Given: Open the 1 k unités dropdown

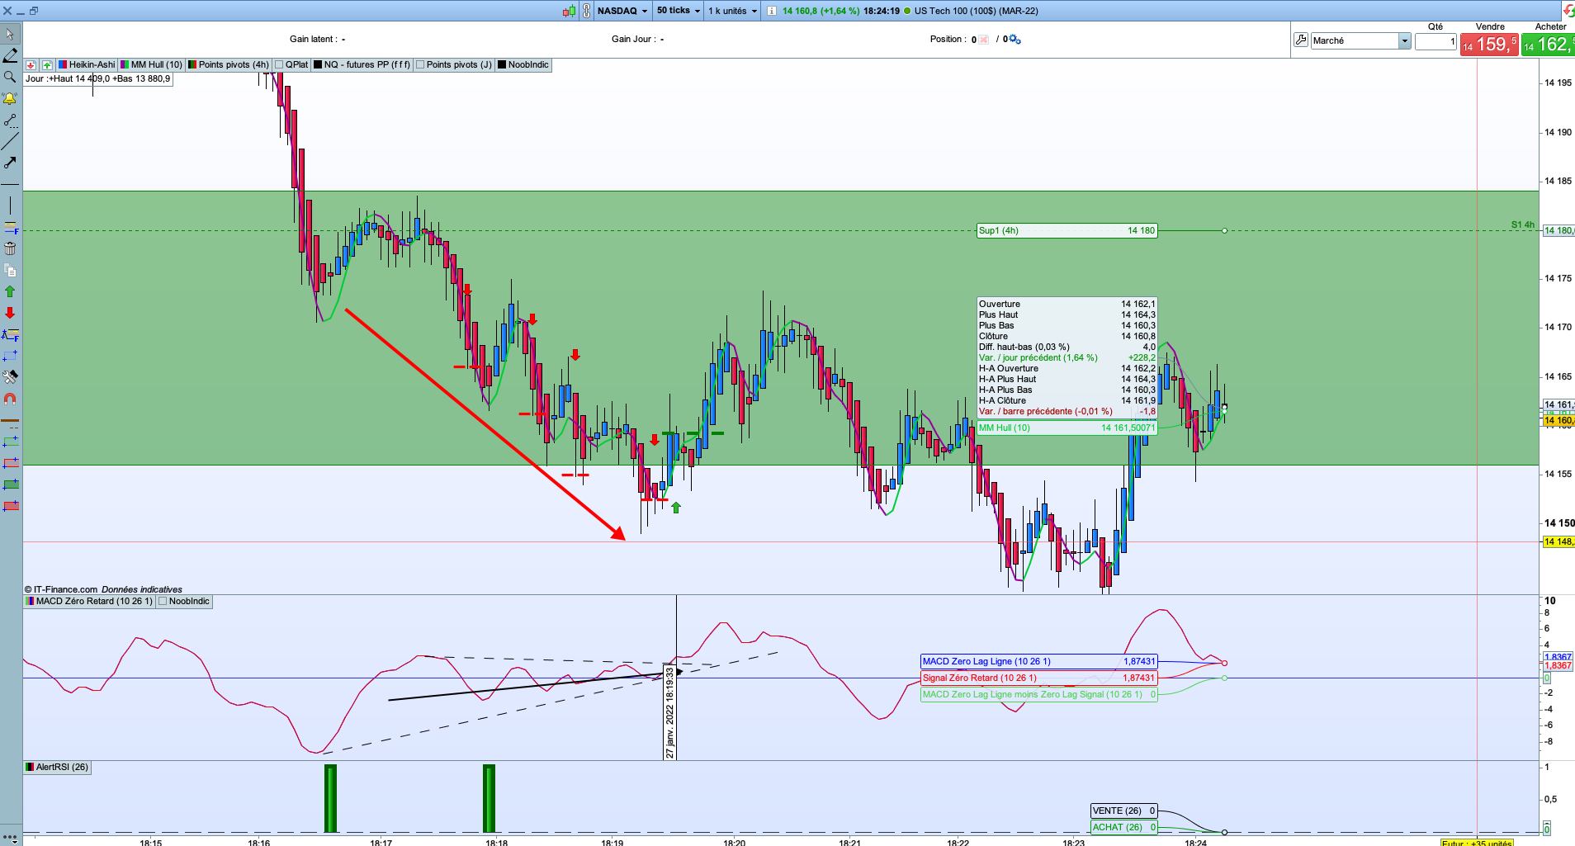Looking at the screenshot, I should [x=732, y=11].
